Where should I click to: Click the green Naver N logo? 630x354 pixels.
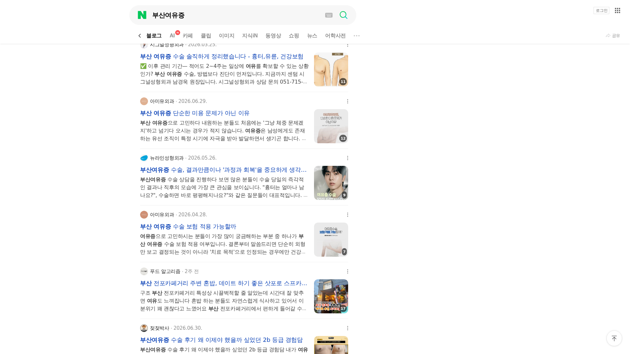point(142,15)
